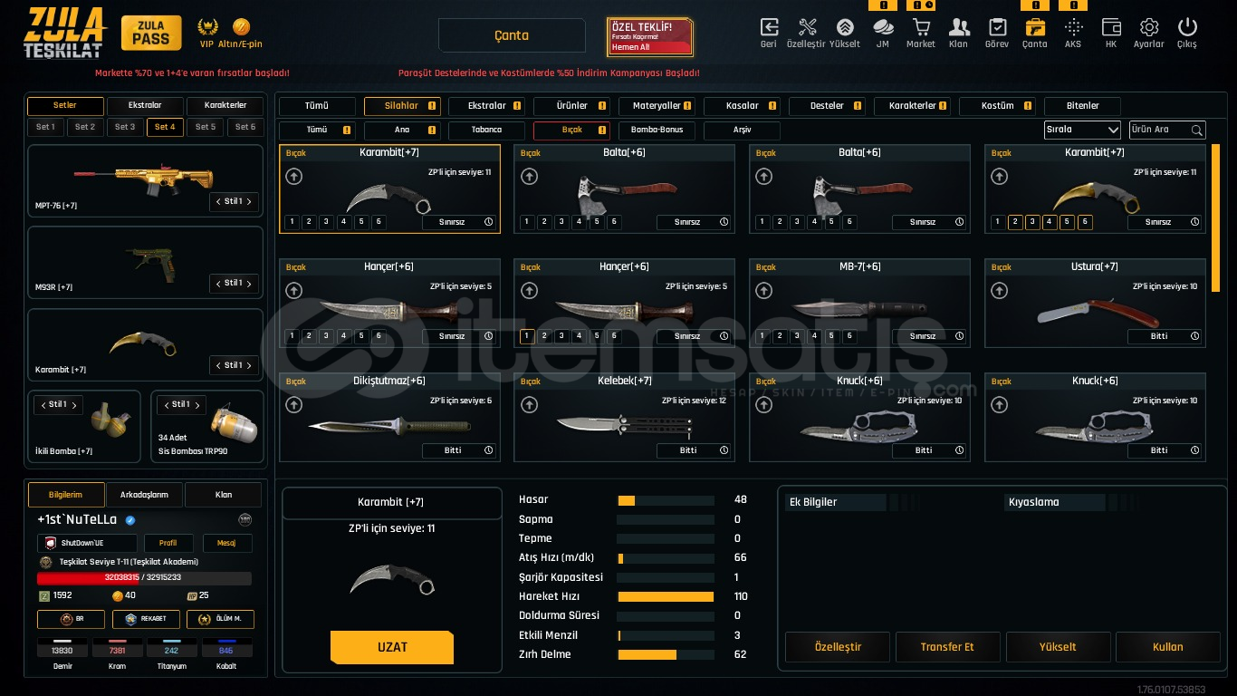Click upgrade arrow on Dikiştutmaz[+6] card
The image size is (1237, 696).
point(293,405)
